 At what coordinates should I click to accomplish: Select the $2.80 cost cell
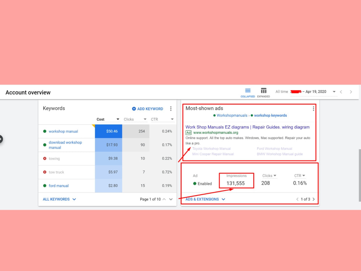pos(108,186)
